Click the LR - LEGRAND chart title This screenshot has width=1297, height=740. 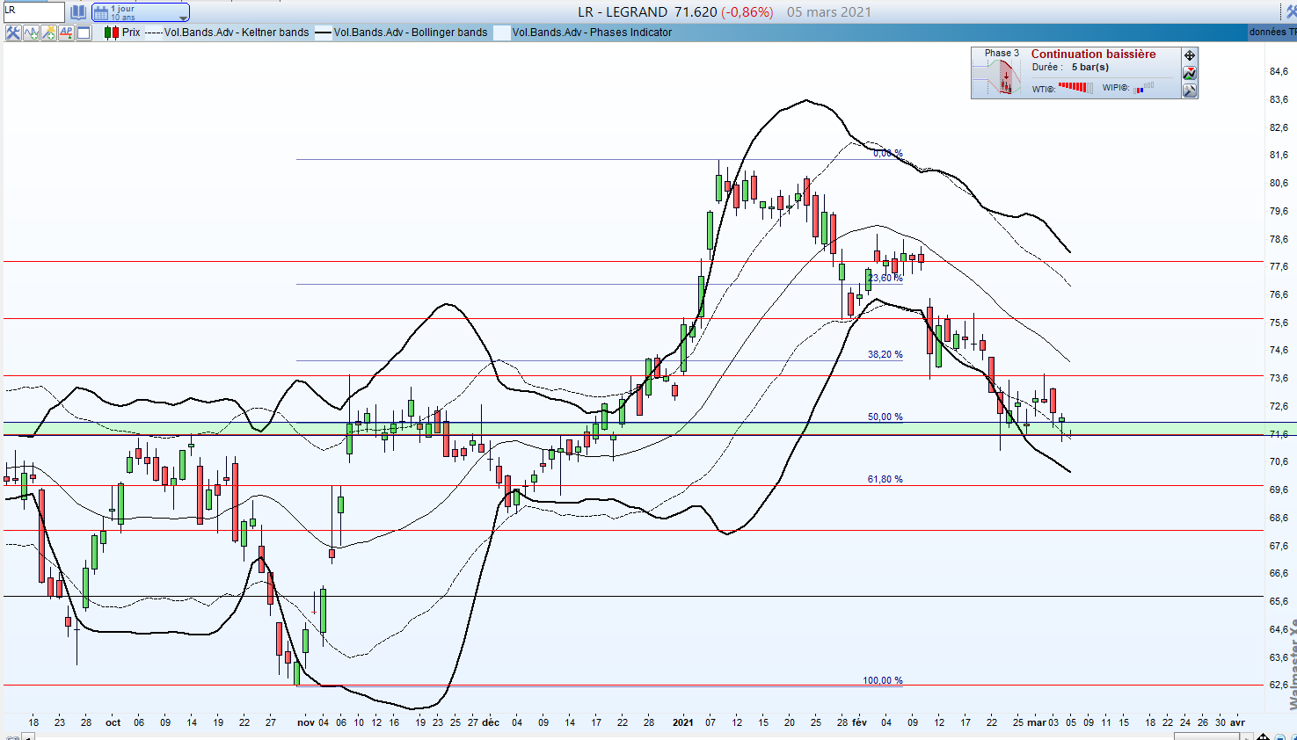click(x=623, y=11)
